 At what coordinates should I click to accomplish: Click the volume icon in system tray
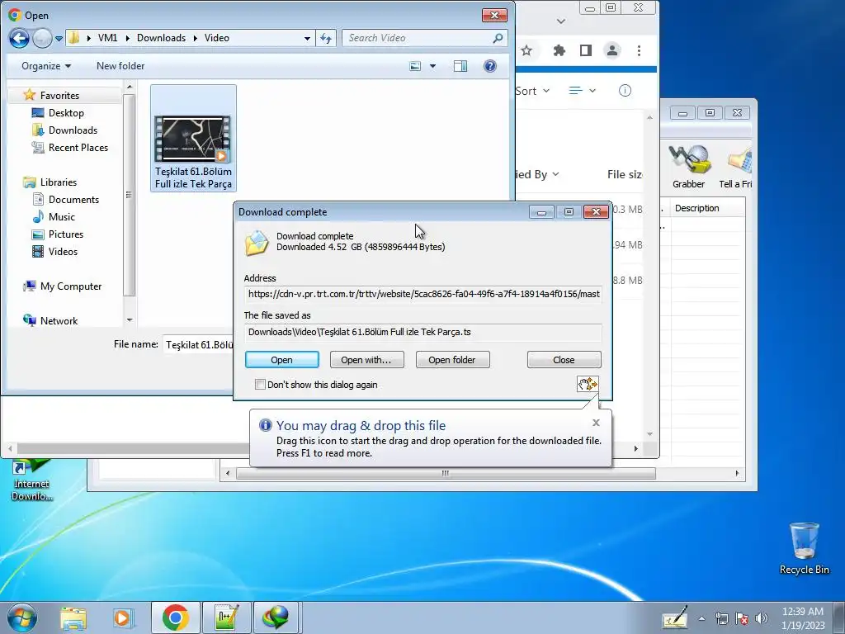pos(762,617)
